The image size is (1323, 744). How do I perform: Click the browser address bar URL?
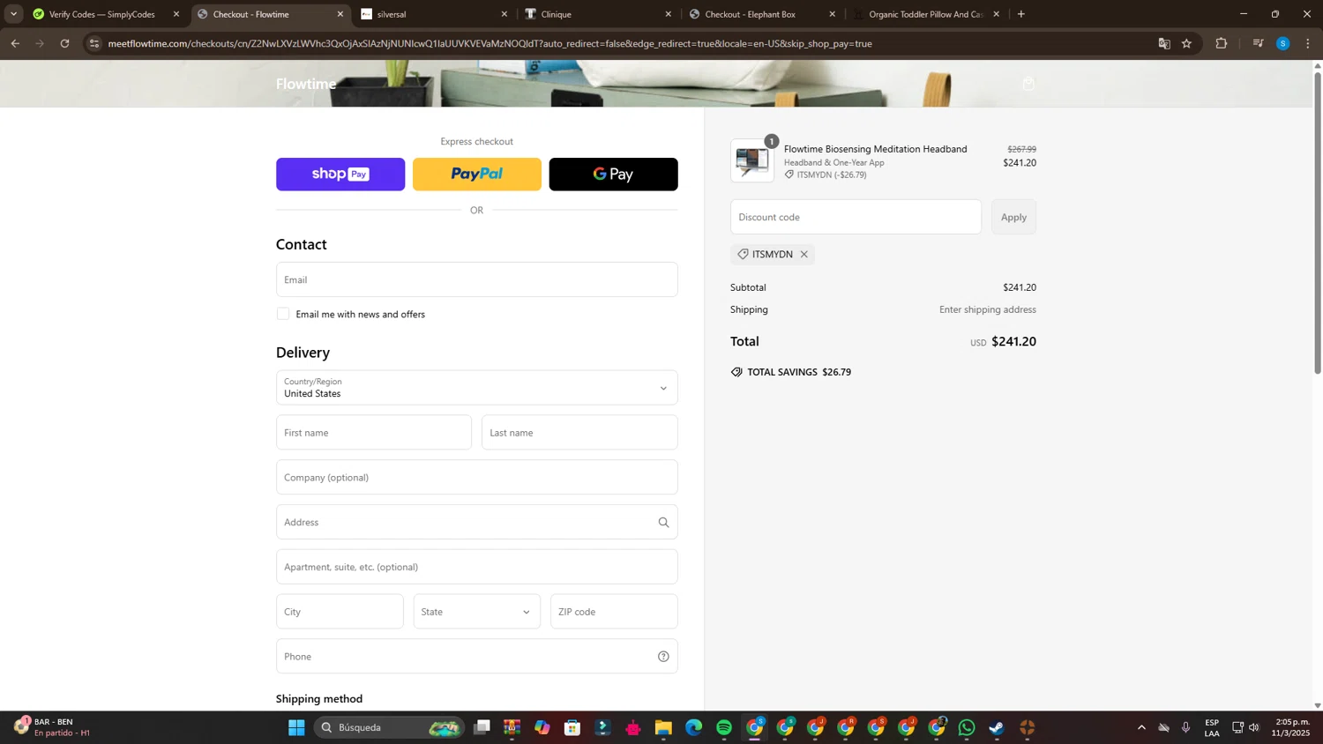coord(490,43)
